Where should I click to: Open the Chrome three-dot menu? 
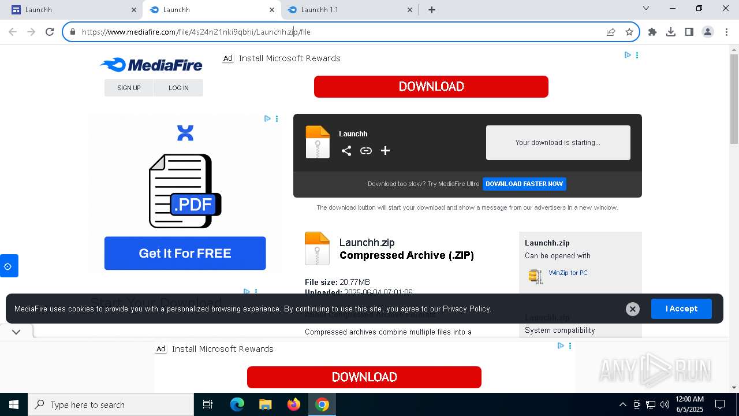[x=726, y=32]
